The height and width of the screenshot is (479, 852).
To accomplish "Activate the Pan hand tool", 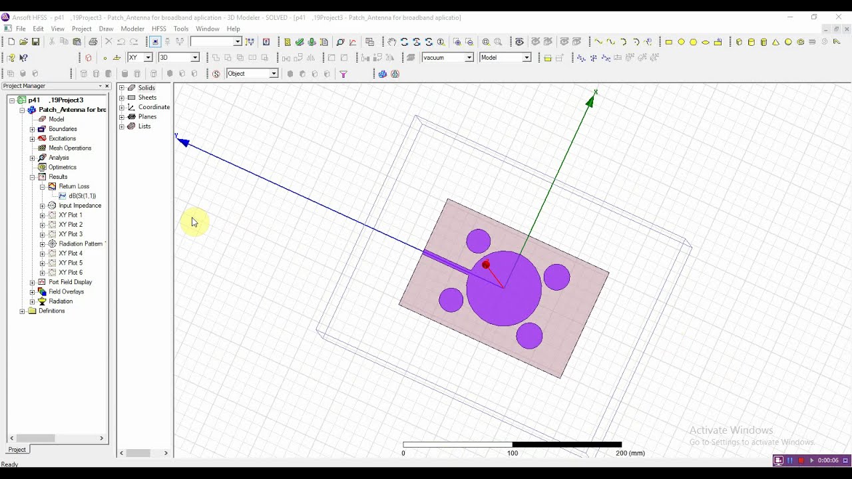I will 392,42.
